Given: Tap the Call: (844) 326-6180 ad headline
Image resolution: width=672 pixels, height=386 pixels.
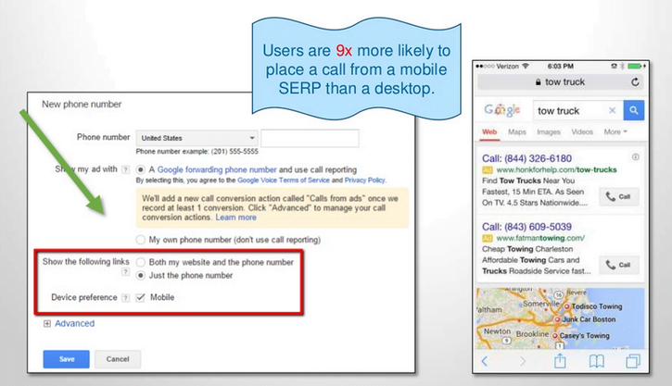Looking at the screenshot, I should 526,158.
